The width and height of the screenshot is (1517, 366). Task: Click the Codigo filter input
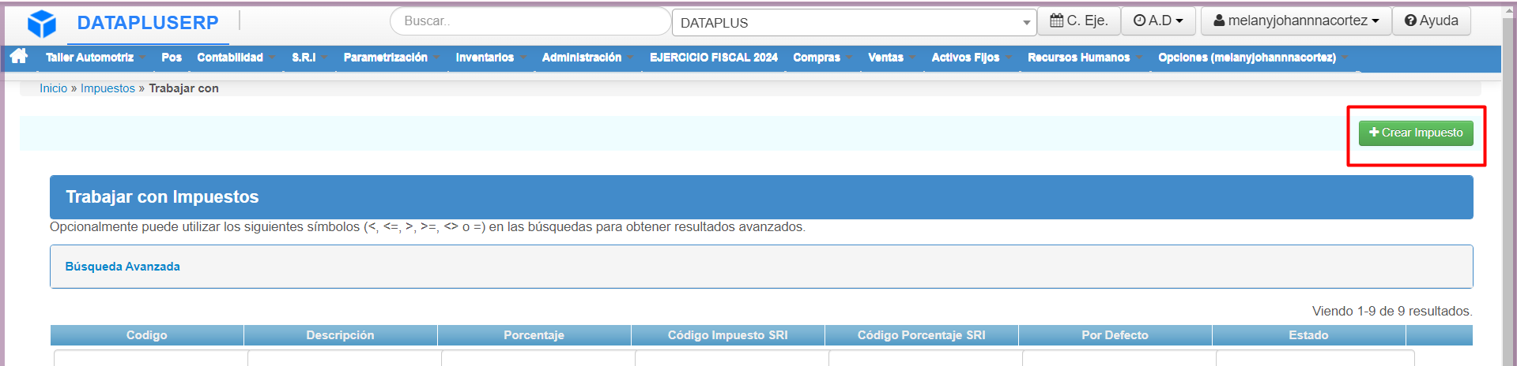149,358
